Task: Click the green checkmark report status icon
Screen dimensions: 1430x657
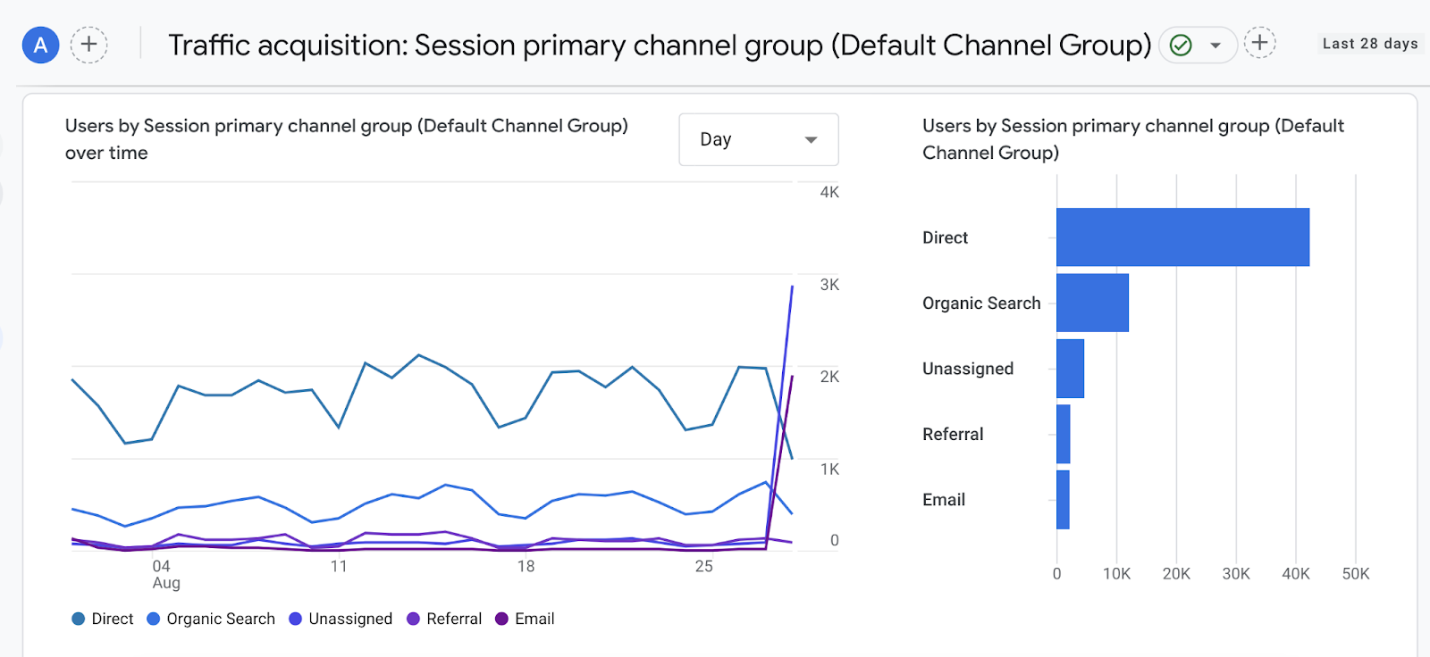Action: [1181, 45]
